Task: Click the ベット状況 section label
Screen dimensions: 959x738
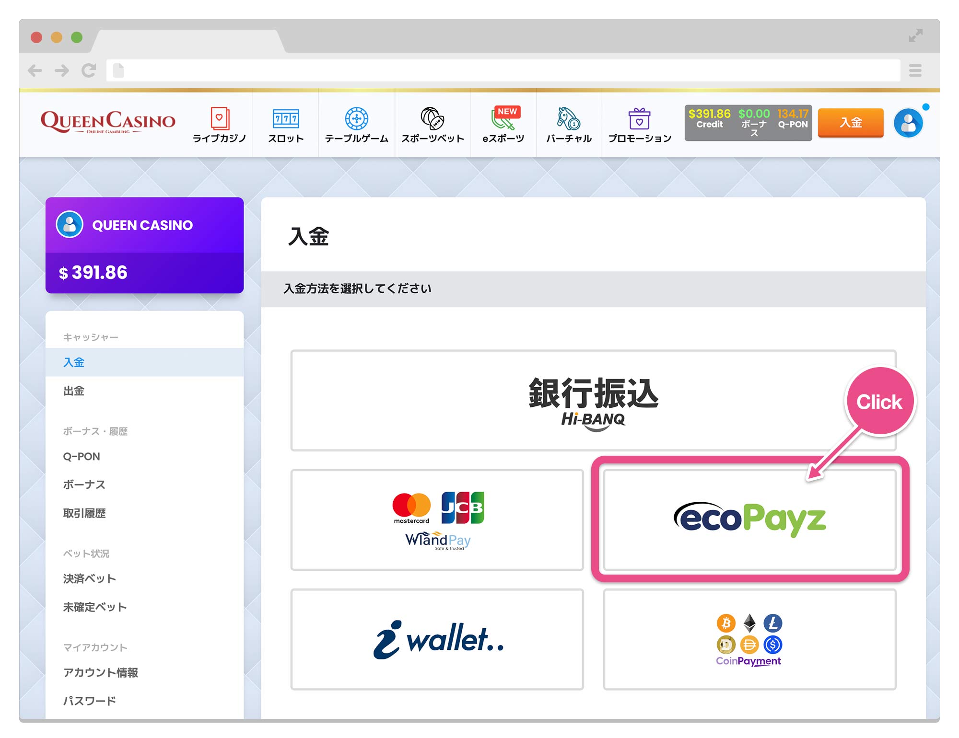Action: coord(86,553)
